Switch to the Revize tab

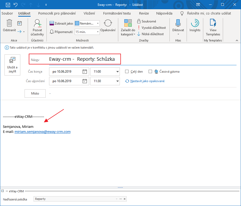point(144,13)
